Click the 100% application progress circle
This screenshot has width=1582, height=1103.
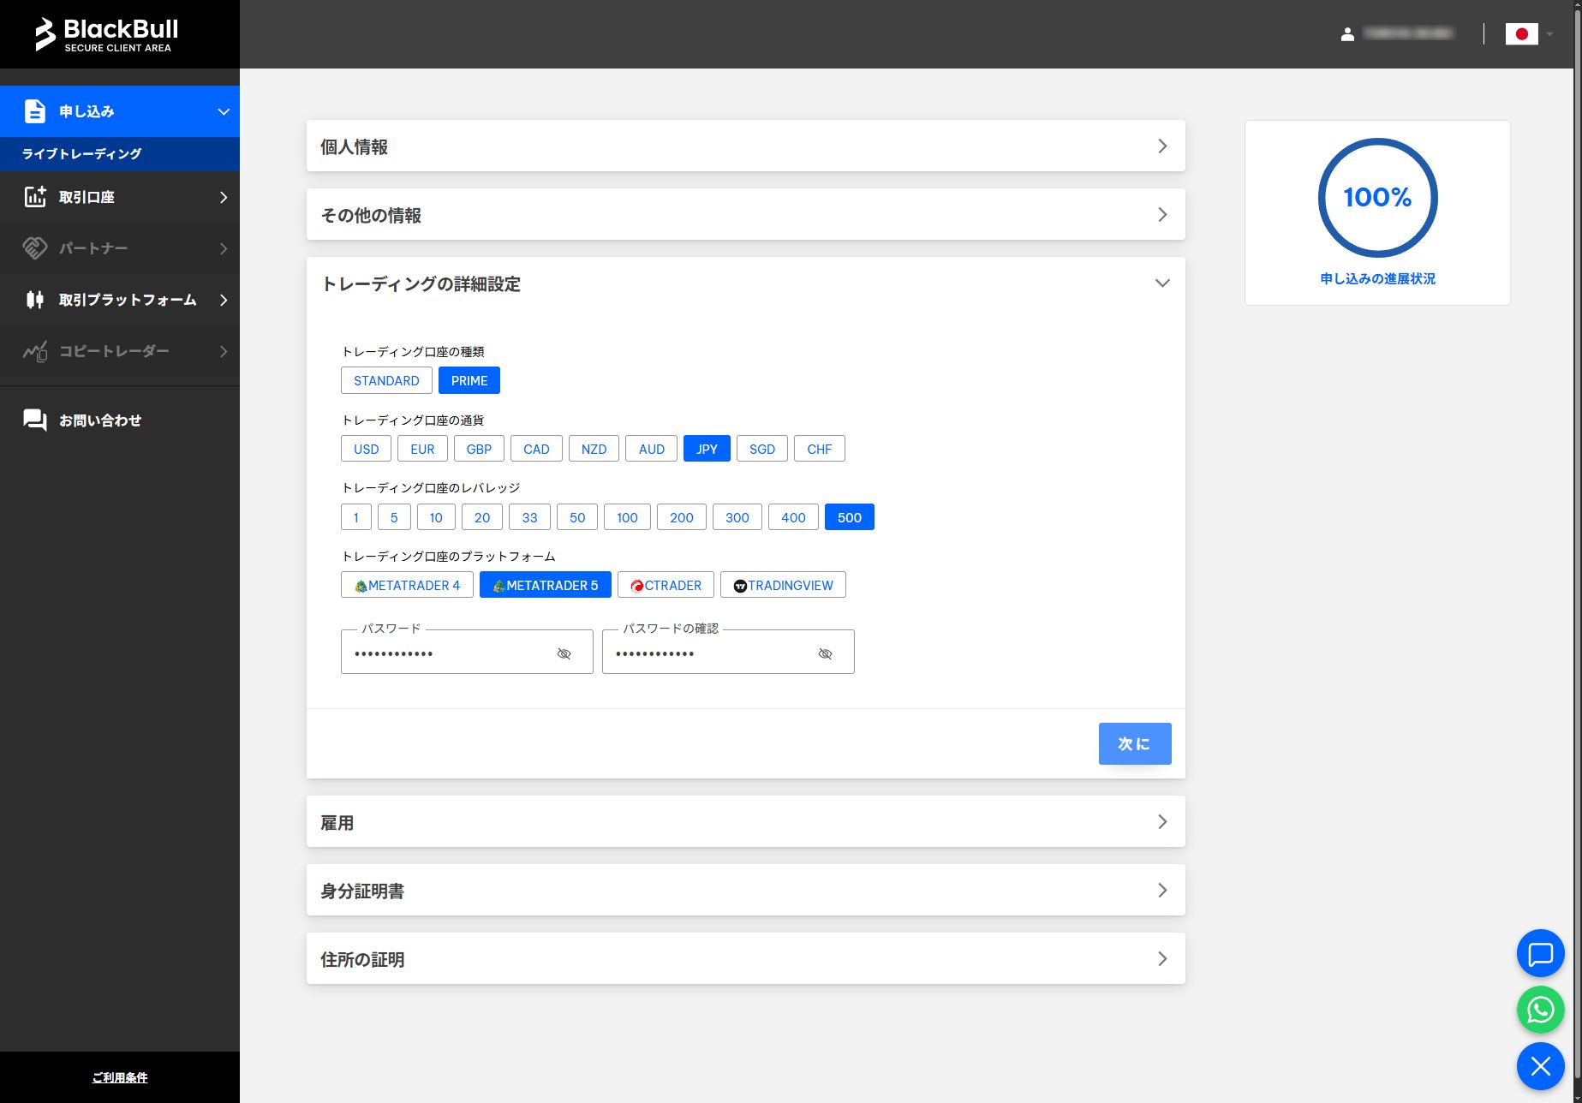(x=1377, y=198)
